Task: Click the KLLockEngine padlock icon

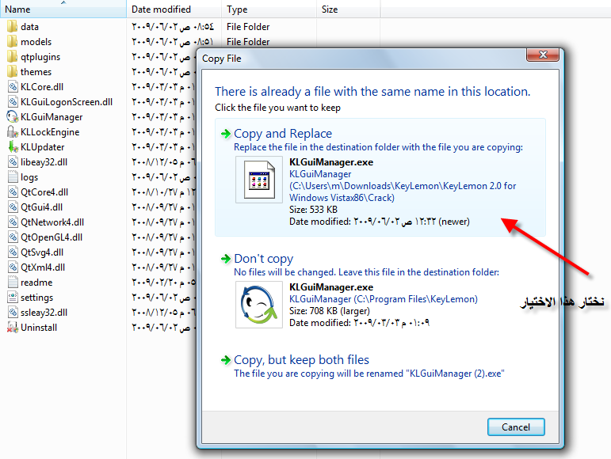Action: point(13,132)
